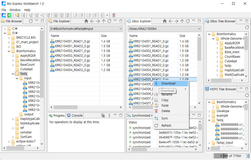Expand the Develope folder in HDFS Tree Browser
The width and height of the screenshot is (251, 160).
209,111
